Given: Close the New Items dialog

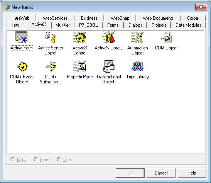Looking at the screenshot, I should (201, 7).
